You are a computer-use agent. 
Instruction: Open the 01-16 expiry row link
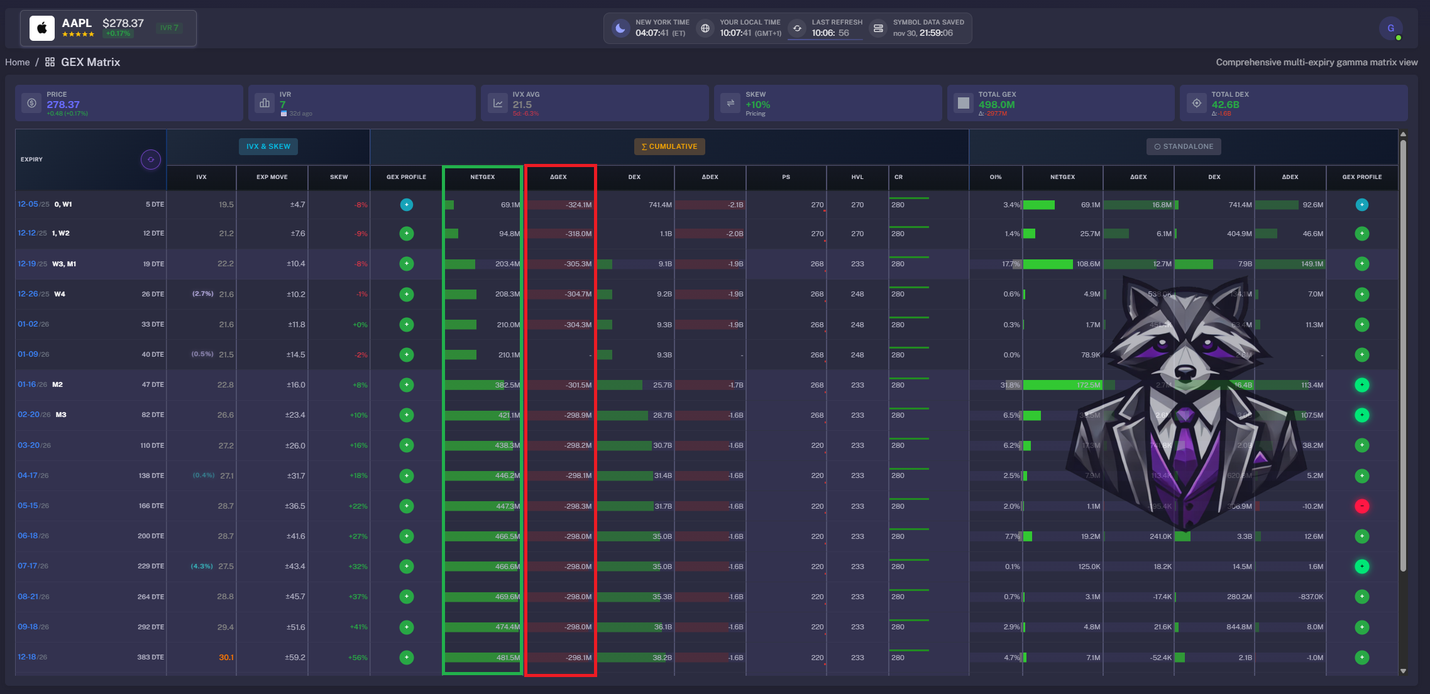[27, 384]
